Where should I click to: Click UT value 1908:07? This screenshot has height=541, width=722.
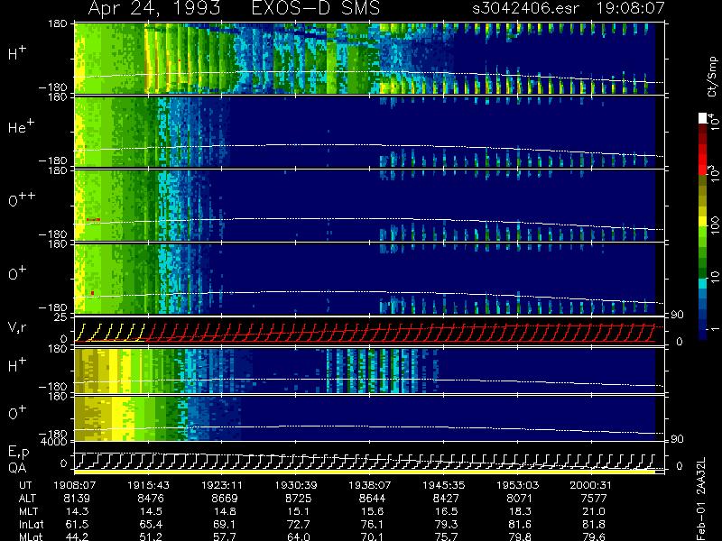74,485
